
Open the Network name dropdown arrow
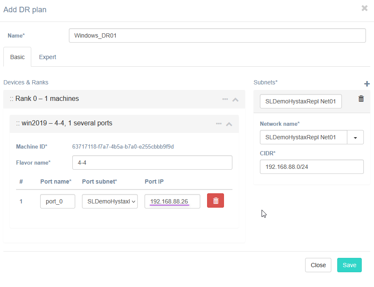(x=355, y=137)
